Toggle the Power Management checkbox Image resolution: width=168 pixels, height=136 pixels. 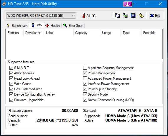pyautogui.click(x=85, y=73)
